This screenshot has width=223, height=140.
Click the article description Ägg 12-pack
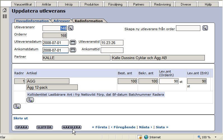coord(52,87)
